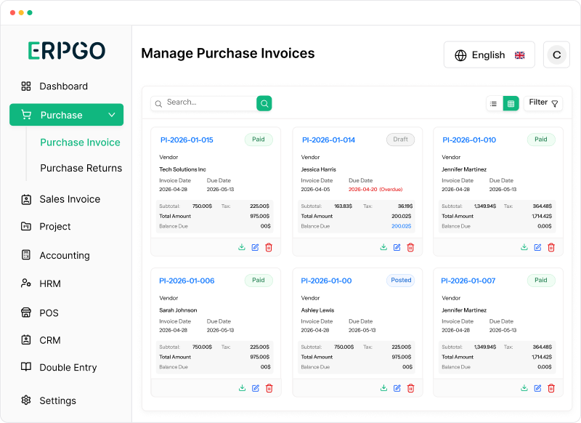The width and height of the screenshot is (581, 423).
Task: Open invoice link PI-2026-01-00
Action: tap(326, 281)
